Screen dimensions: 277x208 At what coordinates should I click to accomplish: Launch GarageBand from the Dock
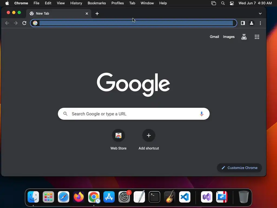pyautogui.click(x=170, y=197)
